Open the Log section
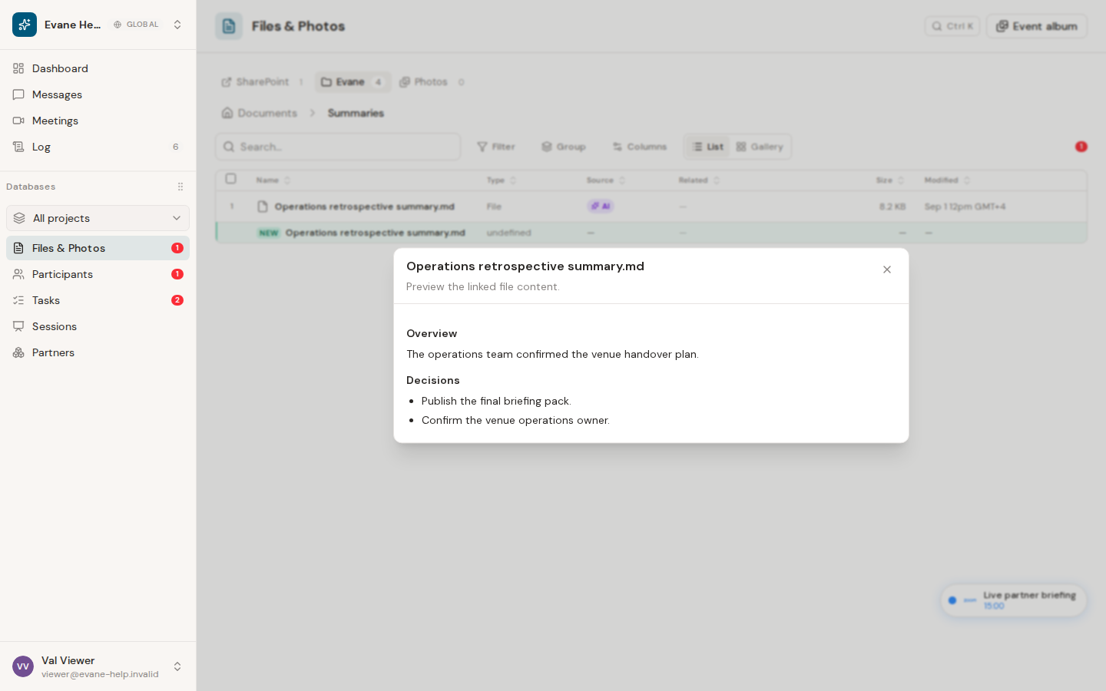This screenshot has height=691, width=1106. 98,147
